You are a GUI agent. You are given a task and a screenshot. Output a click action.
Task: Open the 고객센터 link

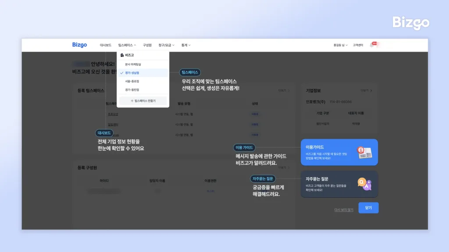(358, 45)
